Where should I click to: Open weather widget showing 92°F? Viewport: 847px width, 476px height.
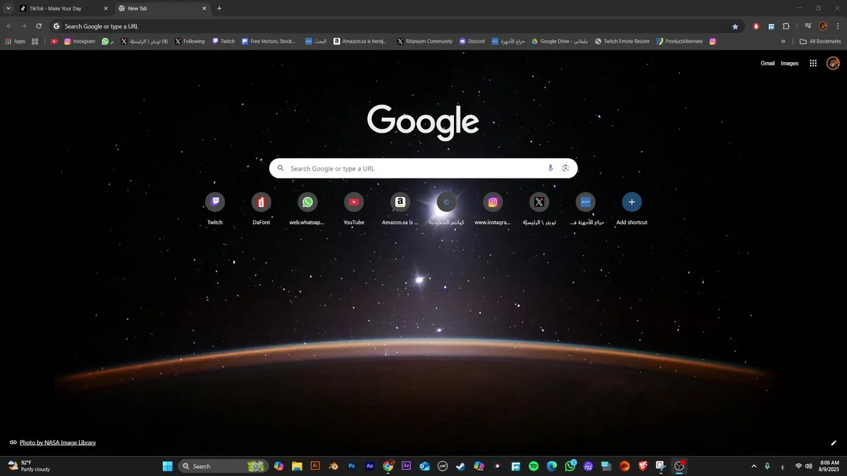pos(28,466)
